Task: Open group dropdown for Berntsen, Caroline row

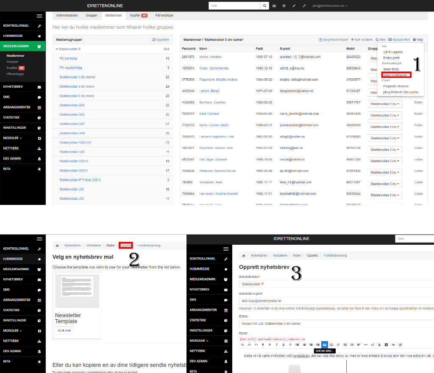Action: tap(385, 103)
